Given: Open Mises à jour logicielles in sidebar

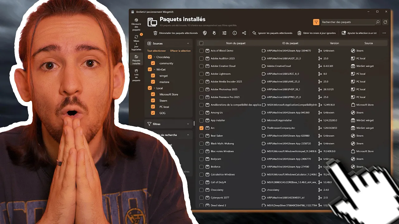Looking at the screenshot, I should (x=136, y=43).
